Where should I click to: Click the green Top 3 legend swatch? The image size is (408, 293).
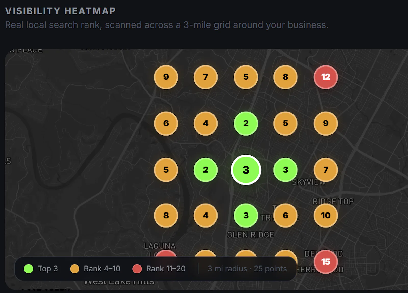coord(29,269)
